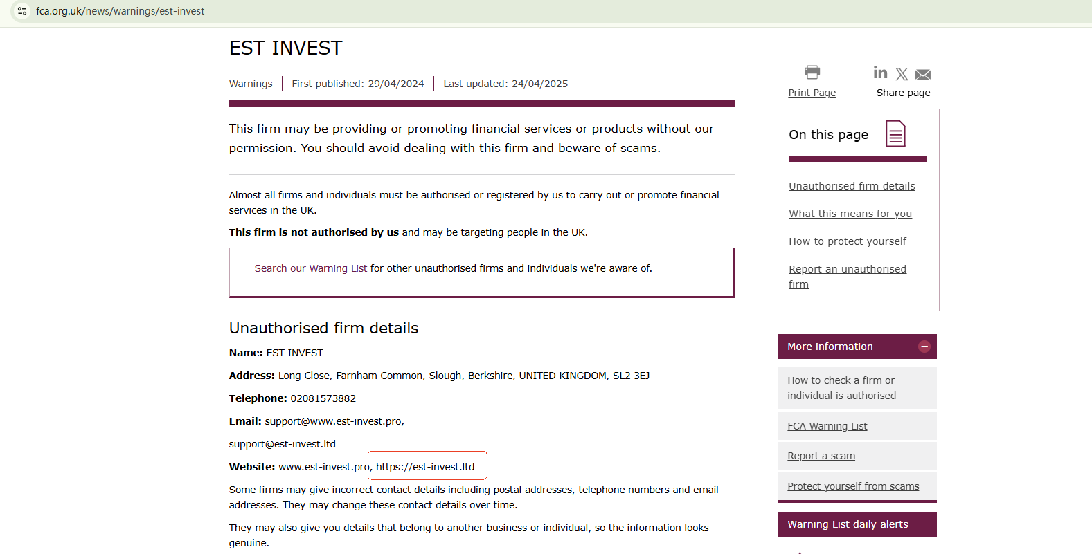Click the Print Page link

tap(812, 93)
